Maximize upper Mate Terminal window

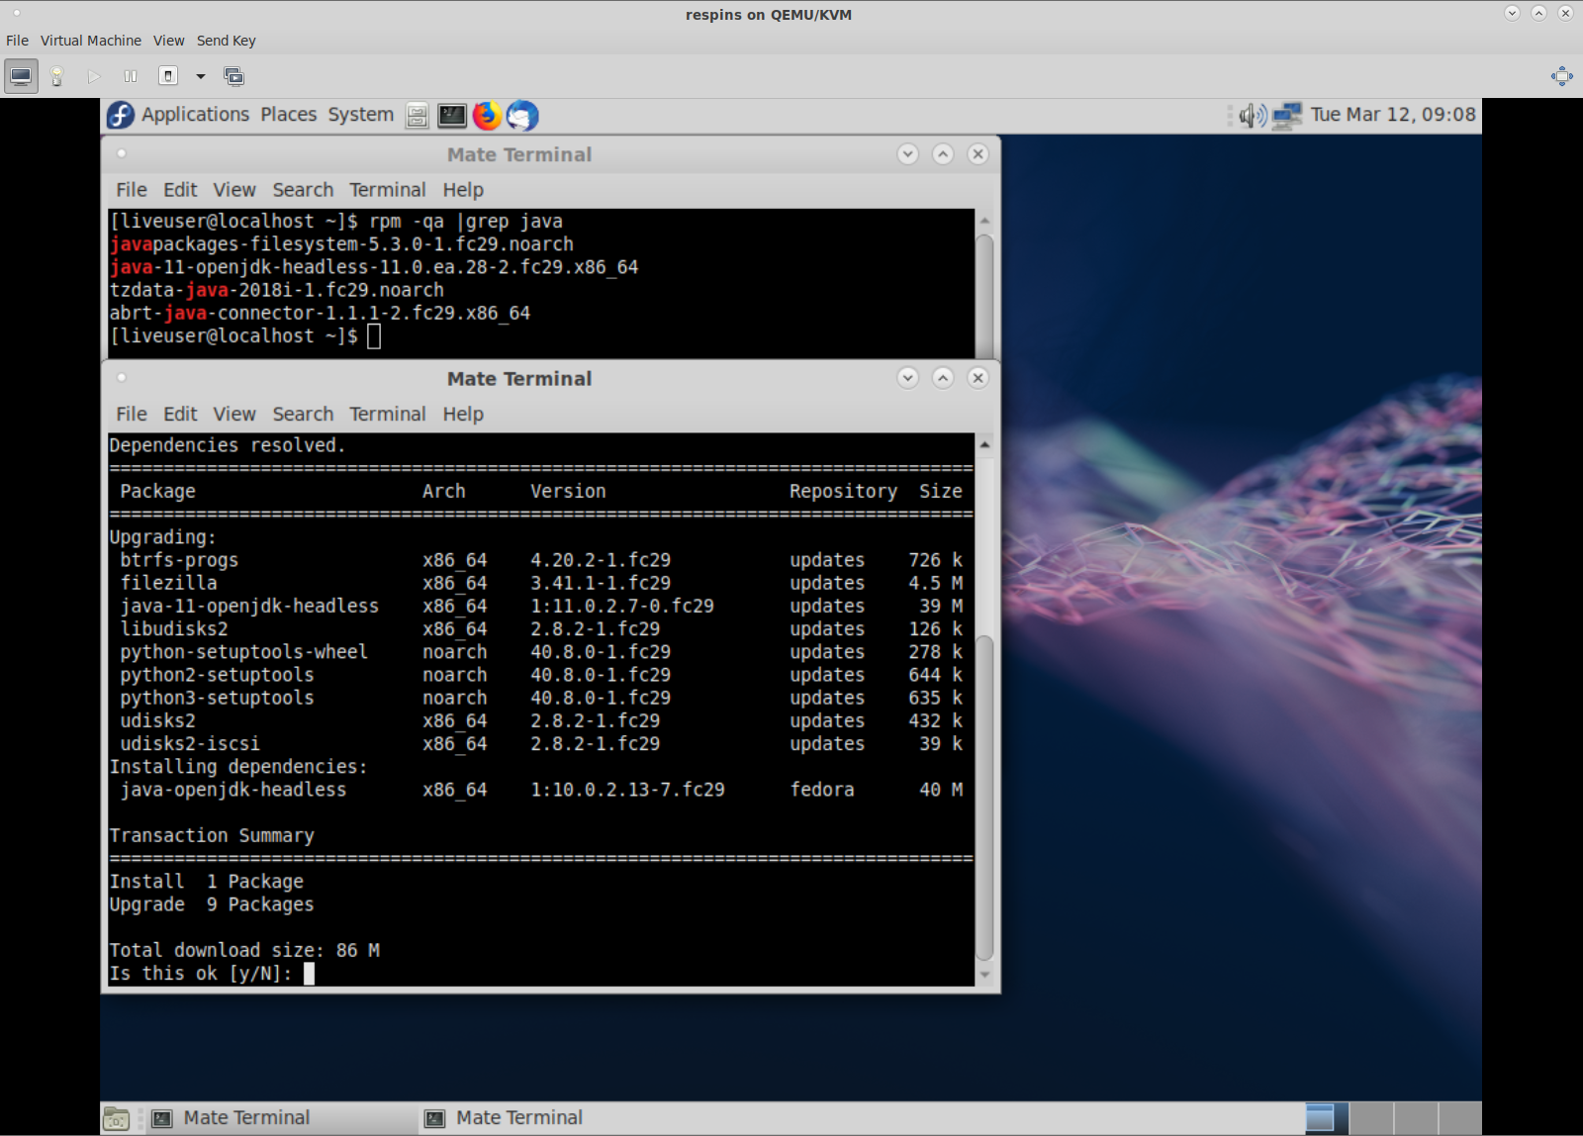pos(943,154)
